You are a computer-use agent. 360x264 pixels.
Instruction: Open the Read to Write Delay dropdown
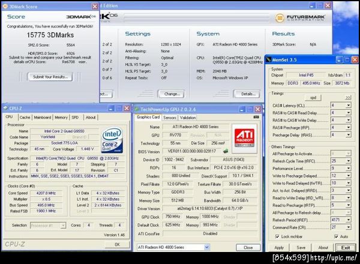[348, 197]
